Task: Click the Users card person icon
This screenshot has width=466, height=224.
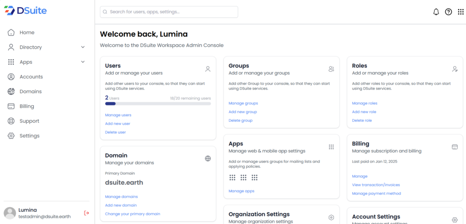Action: click(208, 69)
